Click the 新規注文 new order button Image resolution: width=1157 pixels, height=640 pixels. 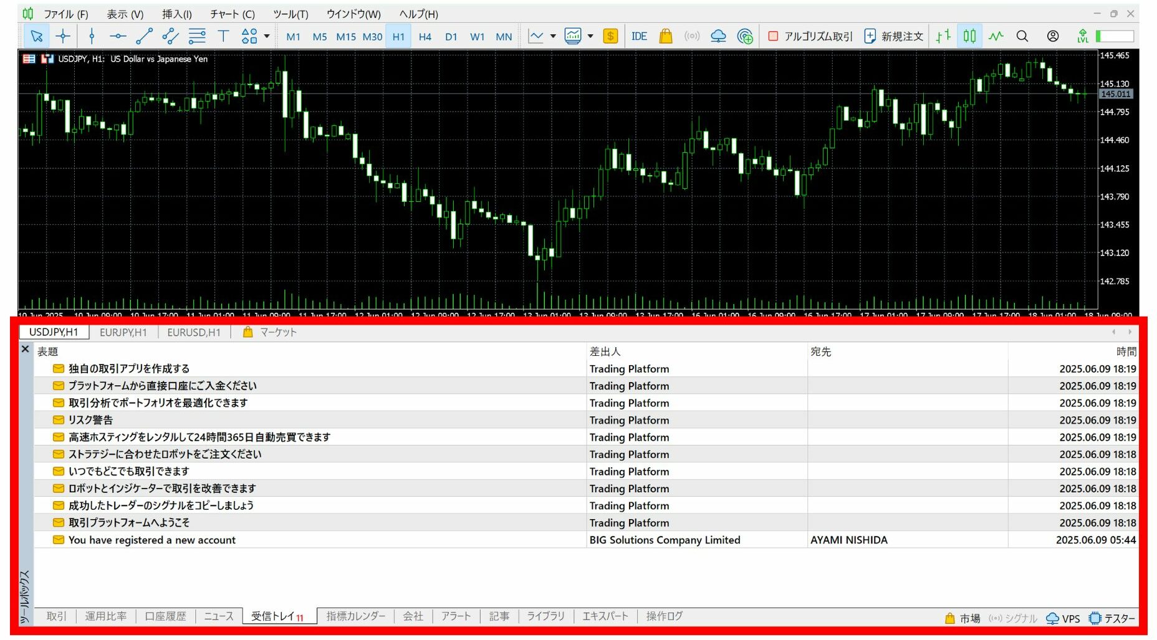[x=894, y=36]
